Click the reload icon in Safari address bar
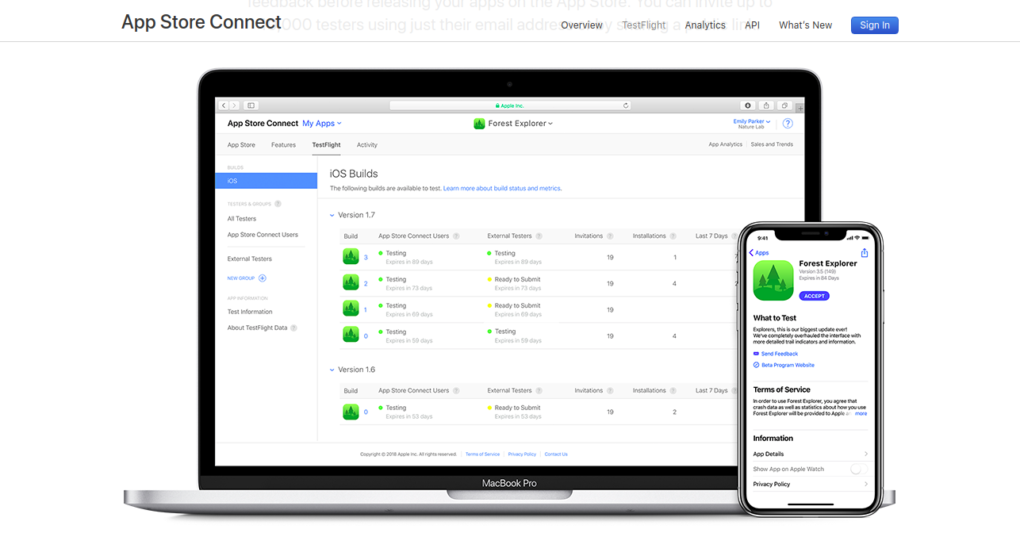1020x533 pixels. pyautogui.click(x=626, y=105)
